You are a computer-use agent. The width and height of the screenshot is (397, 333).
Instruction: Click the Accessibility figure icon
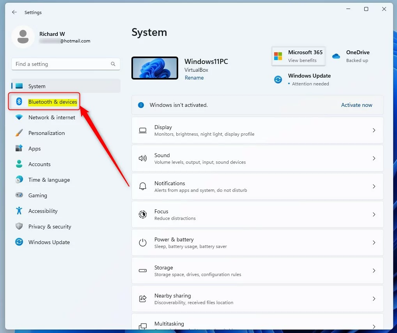click(19, 211)
